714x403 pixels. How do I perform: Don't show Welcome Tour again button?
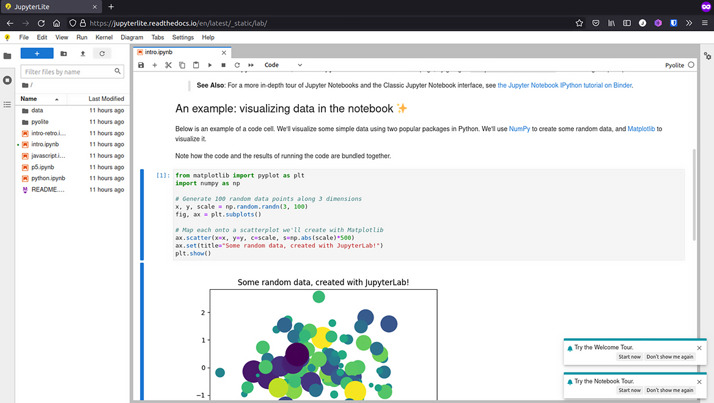(x=670, y=357)
